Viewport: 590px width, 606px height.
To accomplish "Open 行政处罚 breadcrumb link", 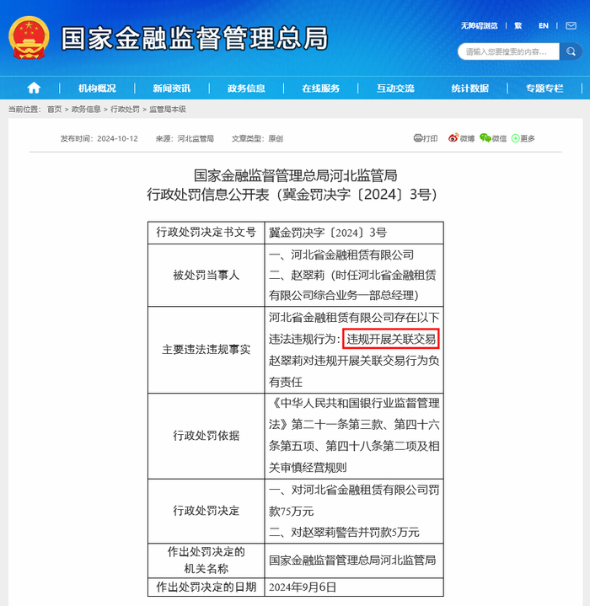I will click(x=125, y=110).
